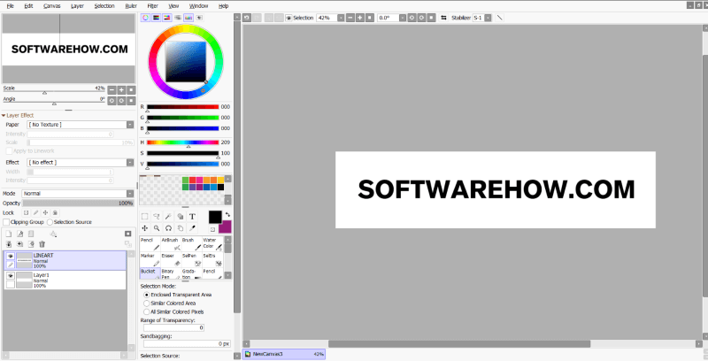
Task: Select the Magic Wand tool
Action: pyautogui.click(x=168, y=216)
